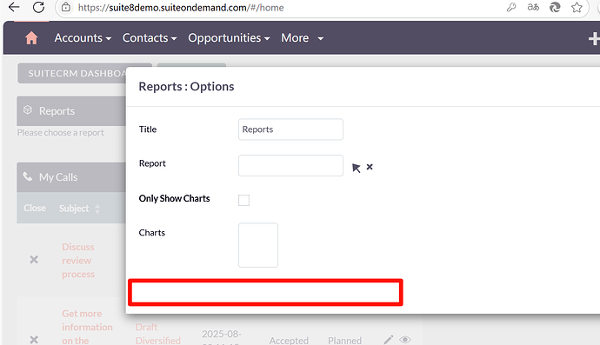Open the browser password key icon
This screenshot has width=600, height=345.
[x=511, y=7]
